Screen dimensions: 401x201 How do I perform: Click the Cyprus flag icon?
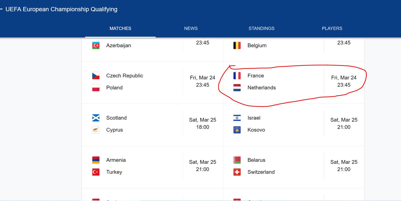coord(96,130)
